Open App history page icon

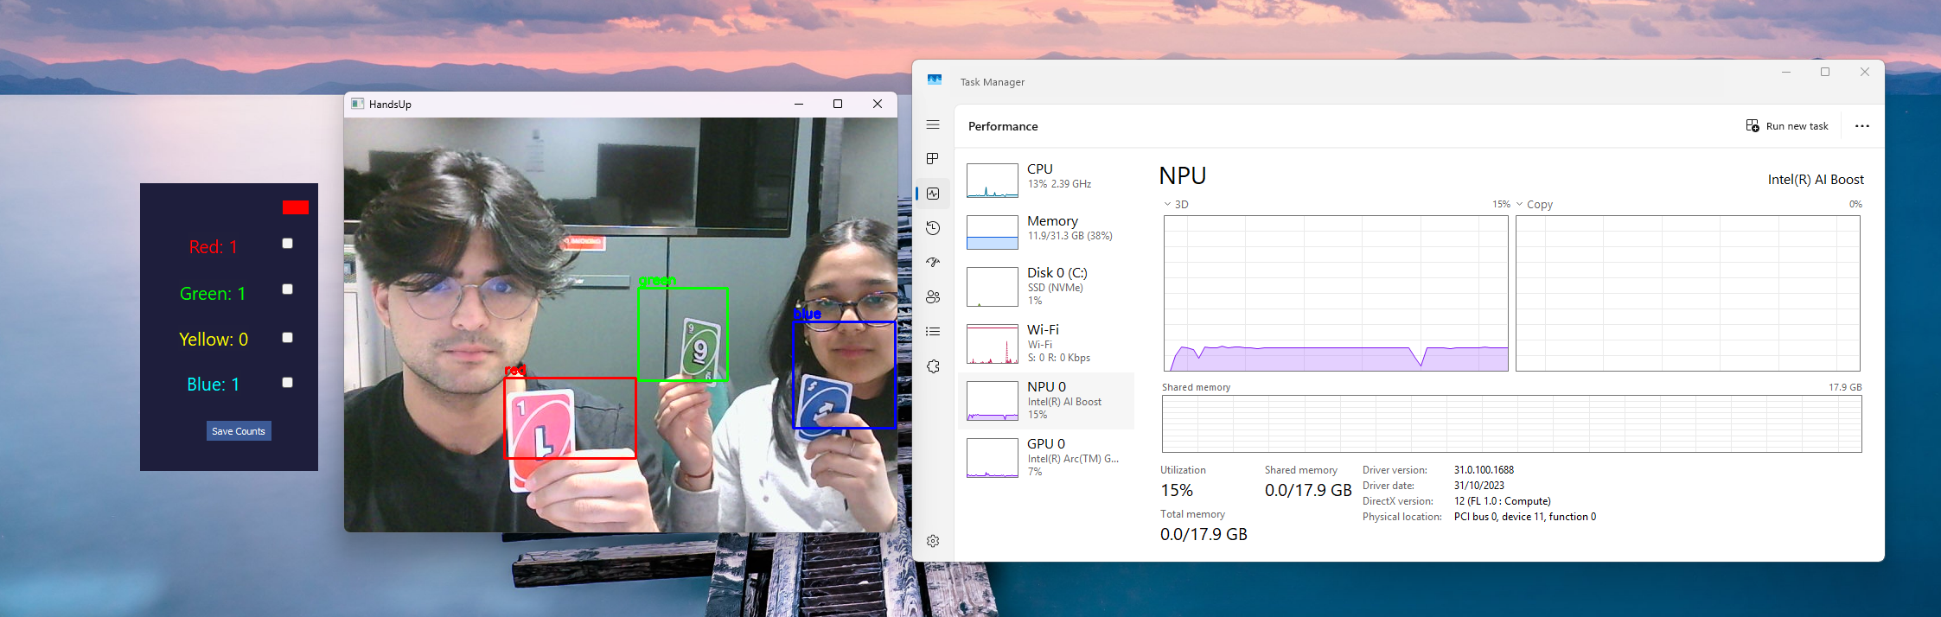(x=933, y=228)
